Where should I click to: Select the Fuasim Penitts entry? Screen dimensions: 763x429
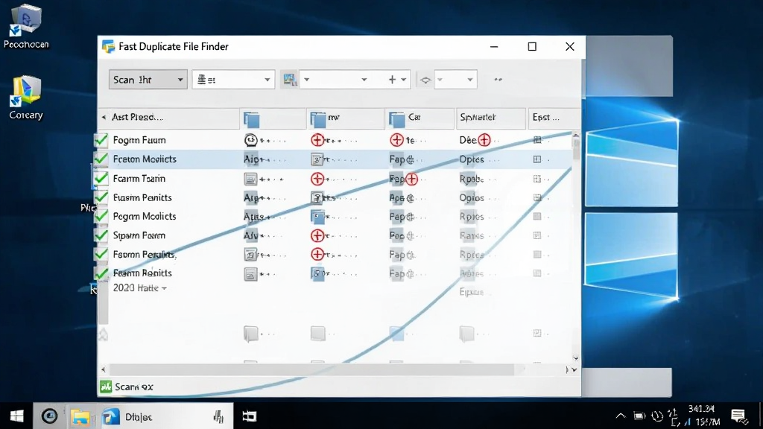[142, 197]
